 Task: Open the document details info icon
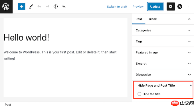(x=56, y=7)
